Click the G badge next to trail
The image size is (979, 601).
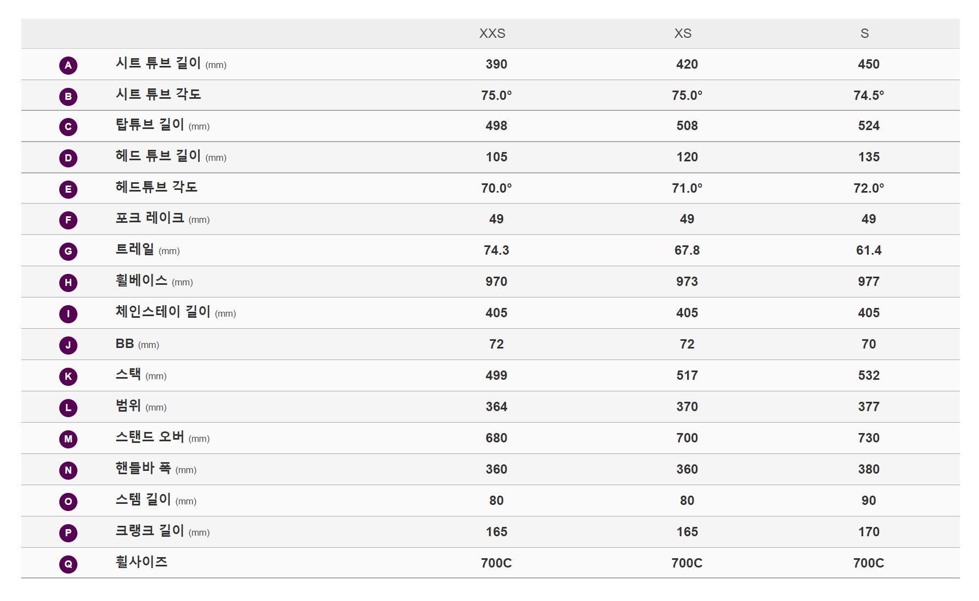(68, 251)
